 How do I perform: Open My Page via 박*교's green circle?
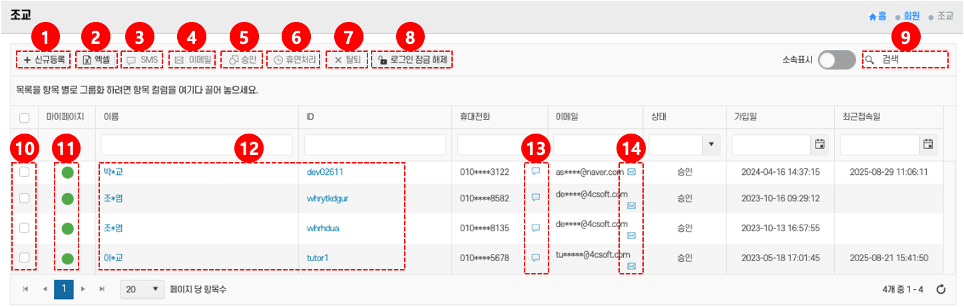[67, 173]
